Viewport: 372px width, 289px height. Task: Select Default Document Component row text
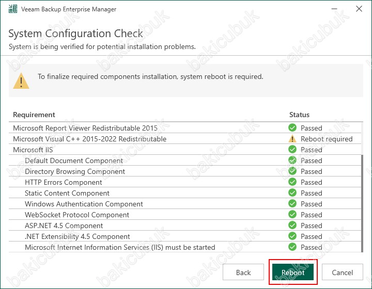[74, 160]
